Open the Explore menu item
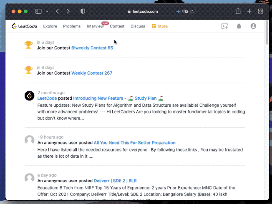 pos(50,26)
